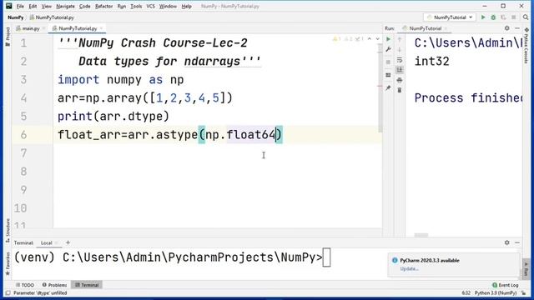Screen dimensions: 534x300
Task: Select the Local terminal tab
Action: tap(47, 242)
